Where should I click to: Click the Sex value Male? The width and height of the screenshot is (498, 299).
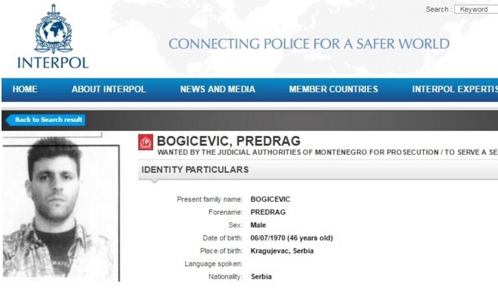(258, 225)
